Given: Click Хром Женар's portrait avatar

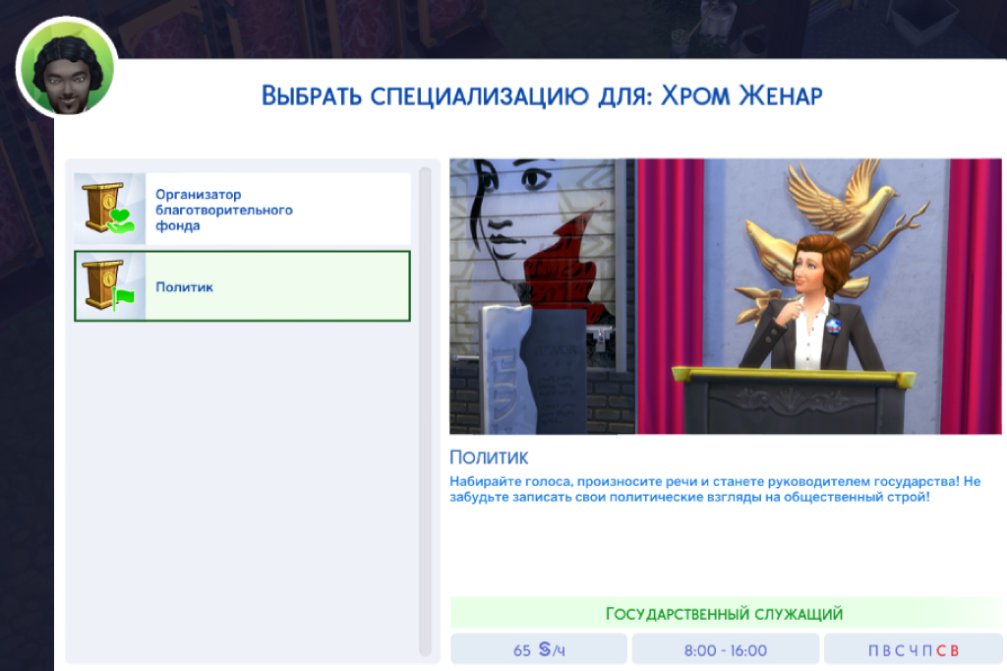Looking at the screenshot, I should 68,69.
